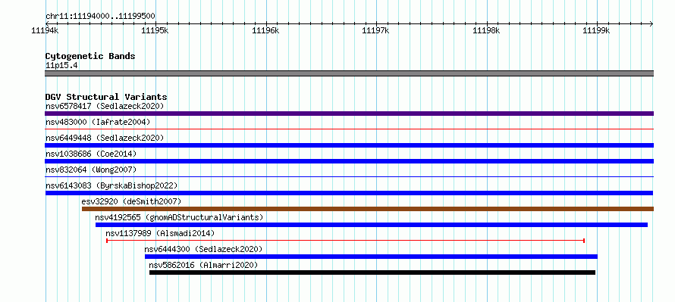Open the nsv6444300 (Sedlazeck2020) label
Viewport: 675px width, 302px height.
coord(203,249)
